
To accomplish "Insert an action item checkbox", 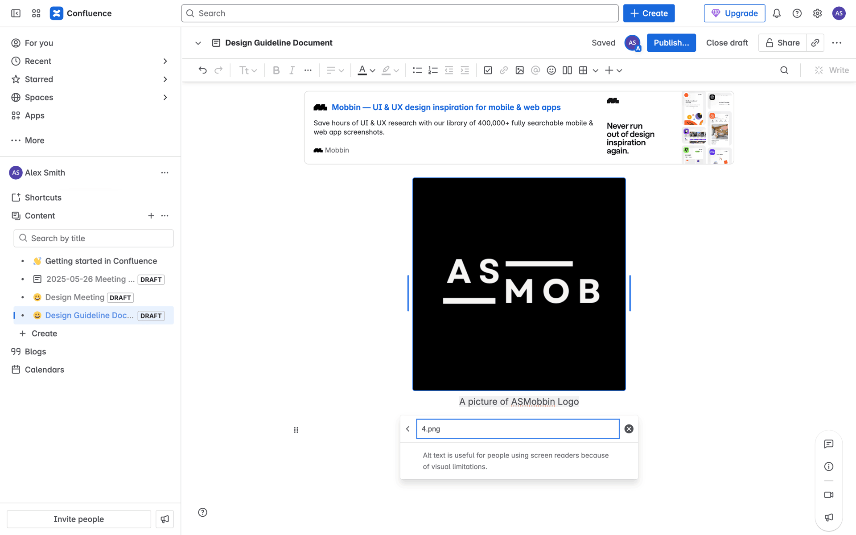I will point(488,70).
